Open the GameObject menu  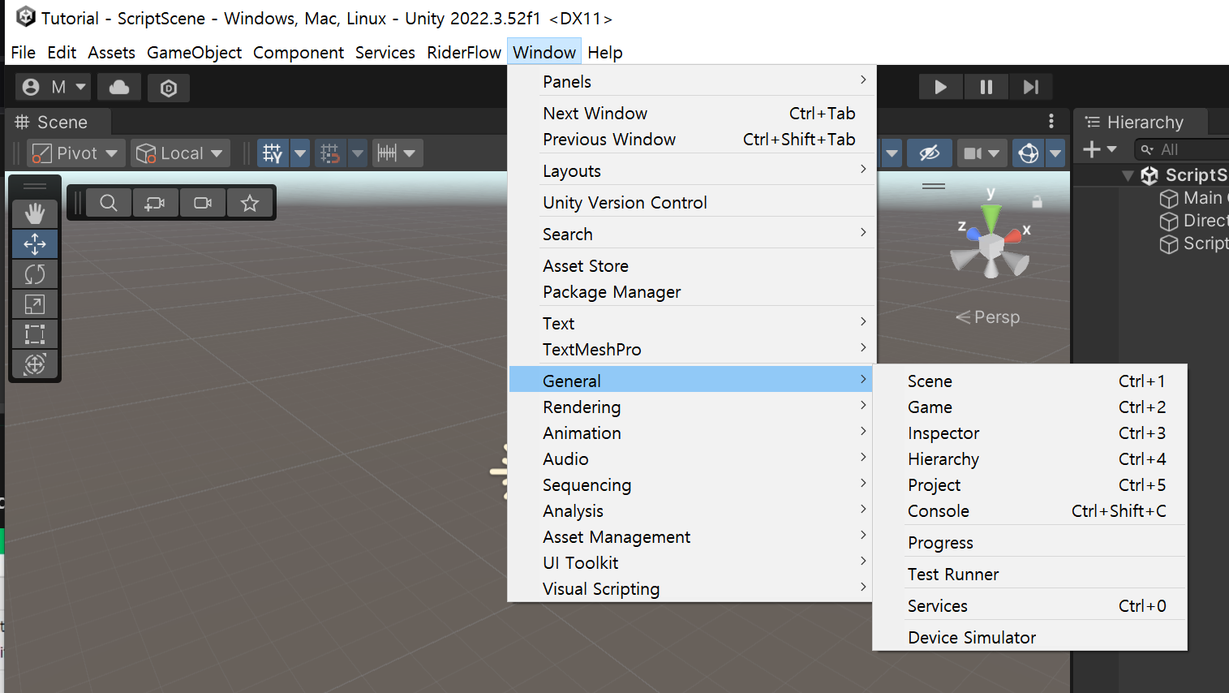click(194, 53)
